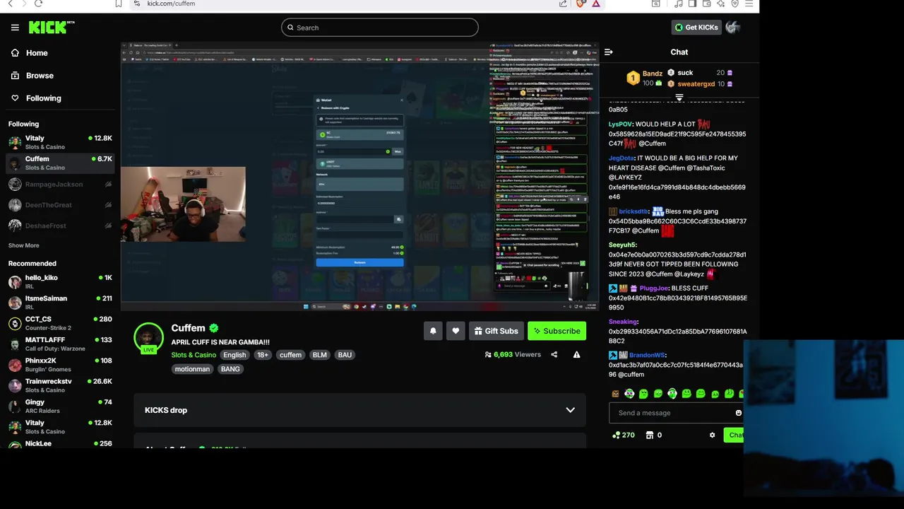Open MATTLAFFF Warzone channel
The height and width of the screenshot is (509, 904).
(x=60, y=344)
